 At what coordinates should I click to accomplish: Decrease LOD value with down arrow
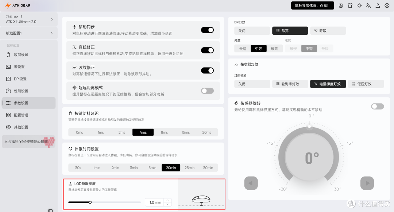tap(167, 204)
